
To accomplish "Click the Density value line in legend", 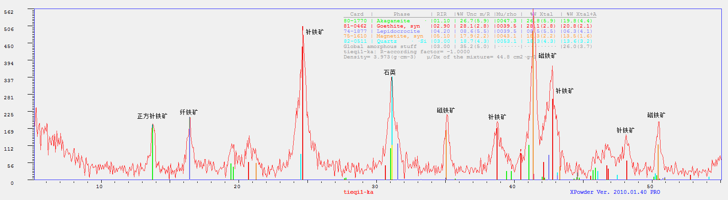I will pos(380,57).
